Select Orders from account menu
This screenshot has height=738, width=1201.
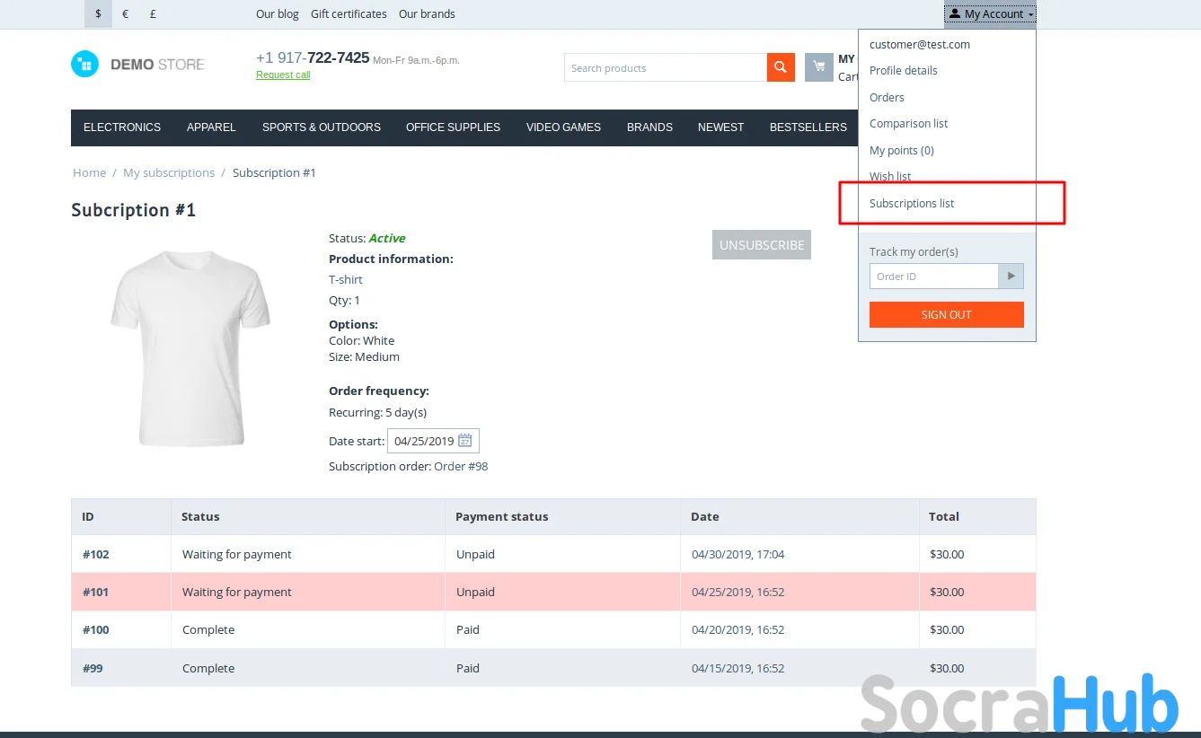click(x=887, y=98)
